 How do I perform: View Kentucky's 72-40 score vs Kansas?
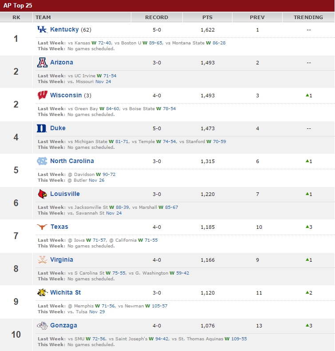tap(105, 43)
